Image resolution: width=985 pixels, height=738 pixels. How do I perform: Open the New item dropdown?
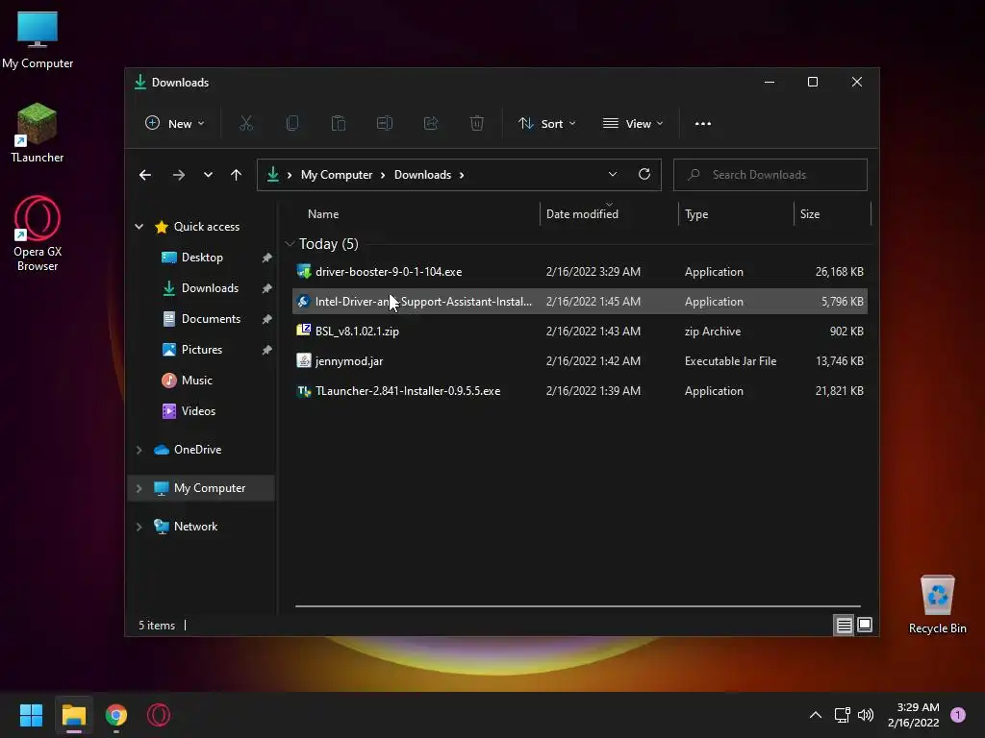(x=175, y=124)
